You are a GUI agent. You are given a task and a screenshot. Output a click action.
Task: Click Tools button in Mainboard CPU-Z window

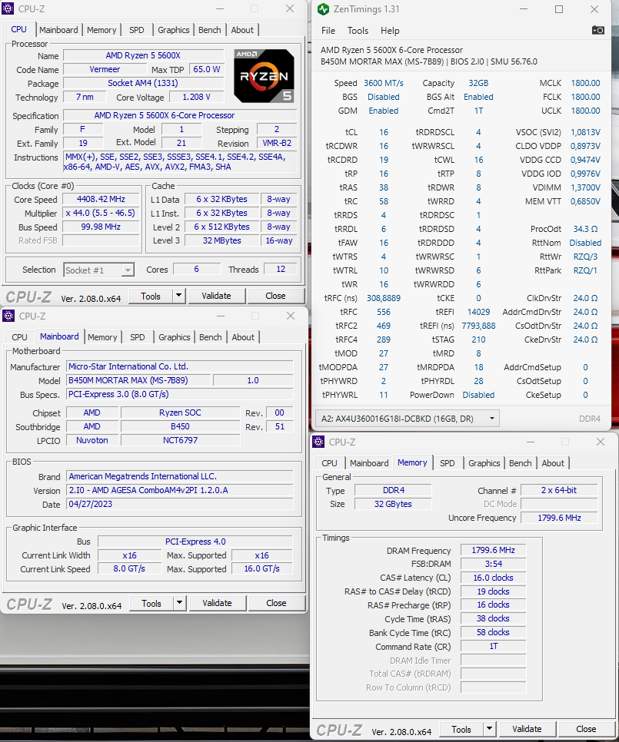[x=151, y=603]
